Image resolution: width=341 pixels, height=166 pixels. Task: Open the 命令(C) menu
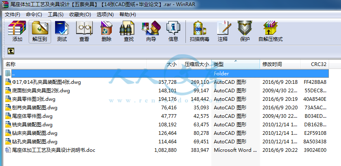point(34,15)
